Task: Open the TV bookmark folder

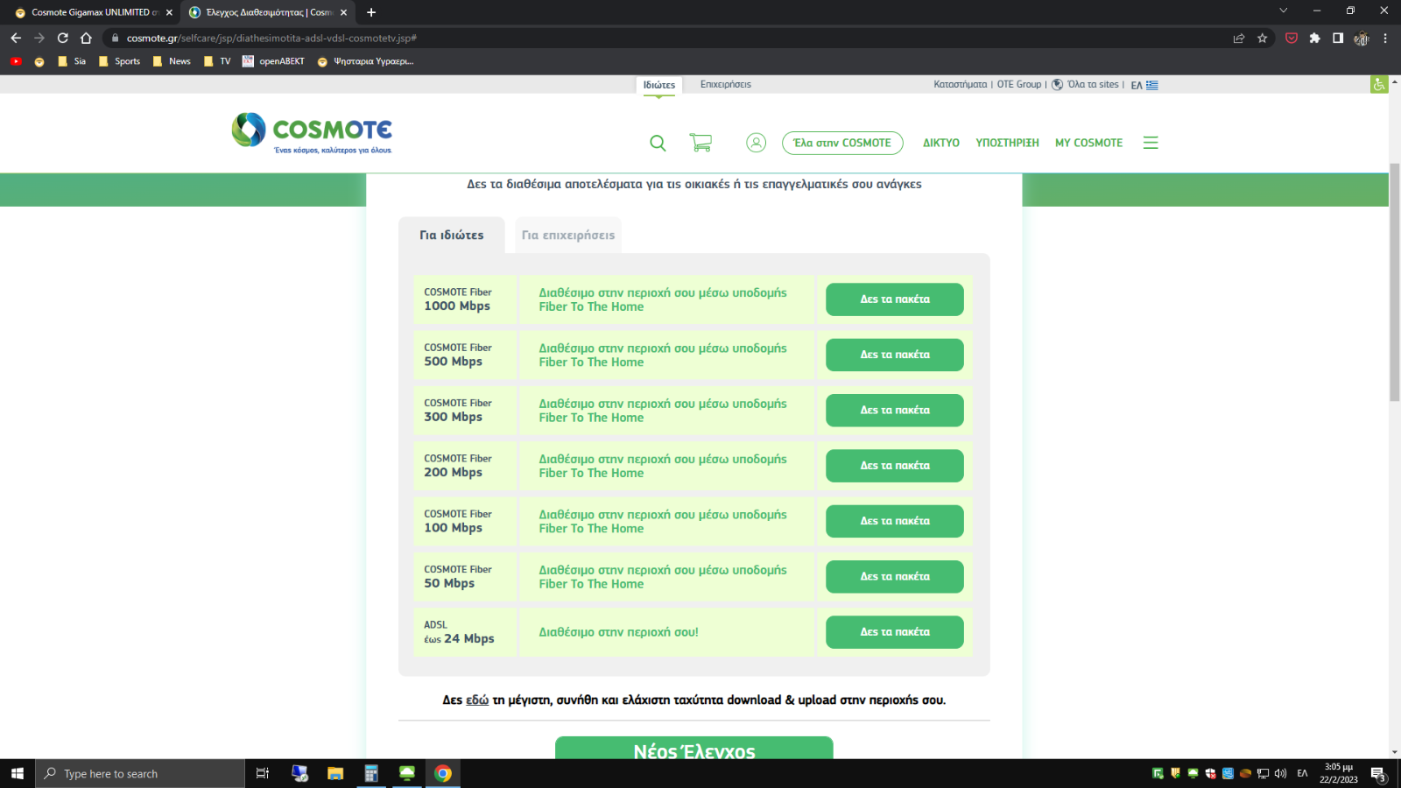Action: [217, 61]
